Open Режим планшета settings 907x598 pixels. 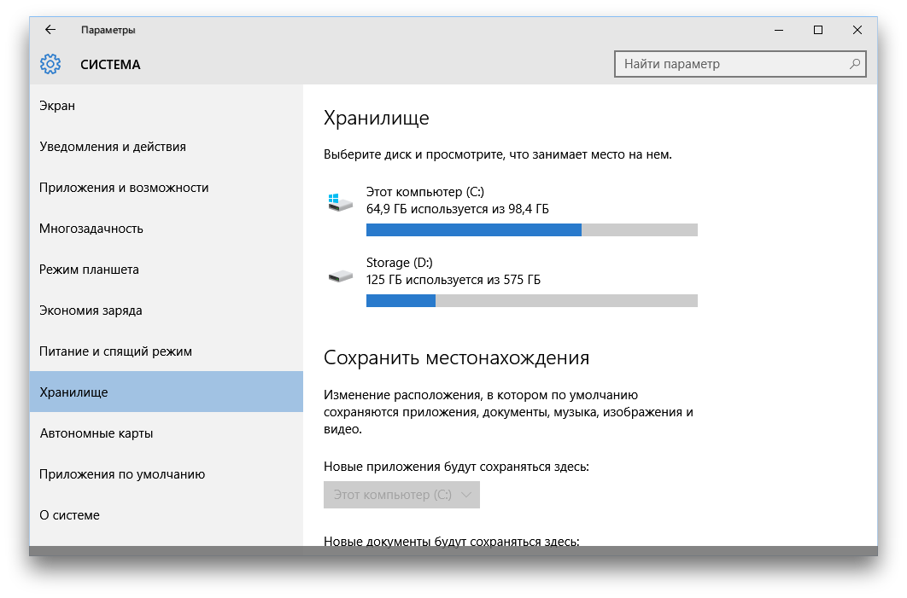point(89,270)
